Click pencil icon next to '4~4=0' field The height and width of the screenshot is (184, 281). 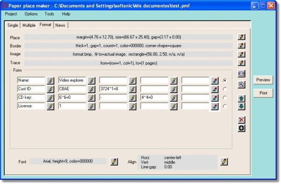tap(174, 98)
